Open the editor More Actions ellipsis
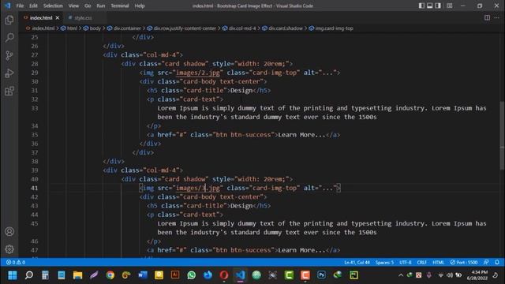 [496, 17]
